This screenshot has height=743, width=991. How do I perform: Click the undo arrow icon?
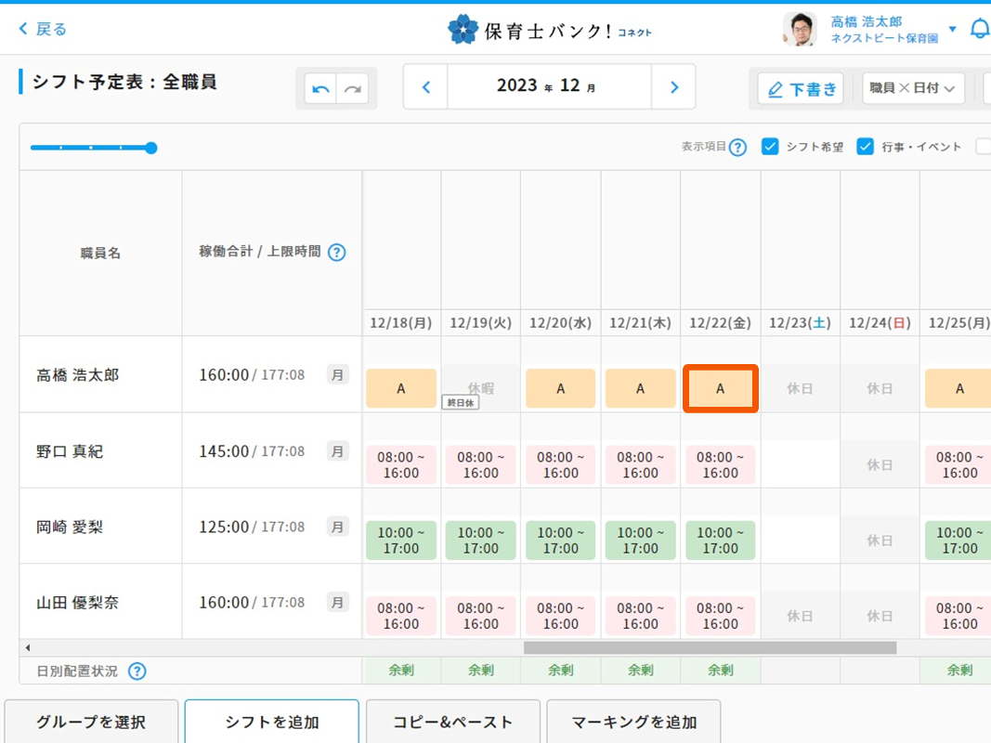click(x=320, y=88)
